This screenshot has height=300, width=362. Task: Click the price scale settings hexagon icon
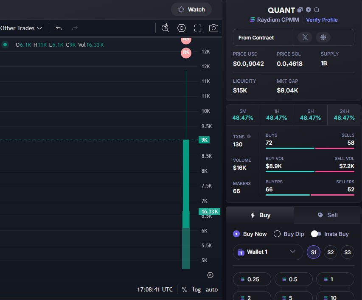click(x=210, y=275)
